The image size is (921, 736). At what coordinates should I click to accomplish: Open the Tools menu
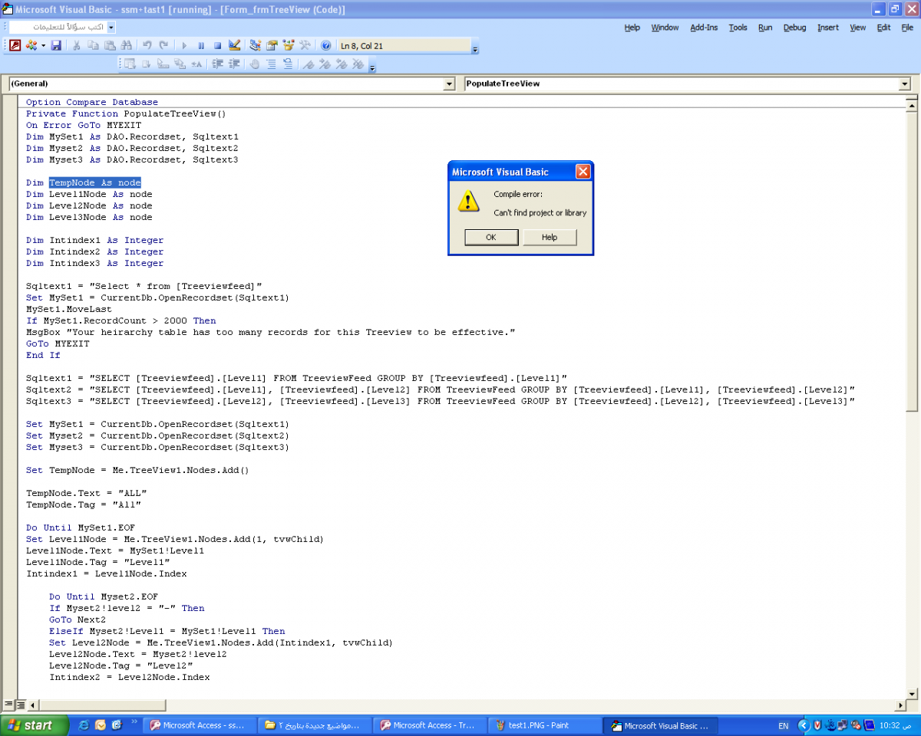pyautogui.click(x=738, y=28)
